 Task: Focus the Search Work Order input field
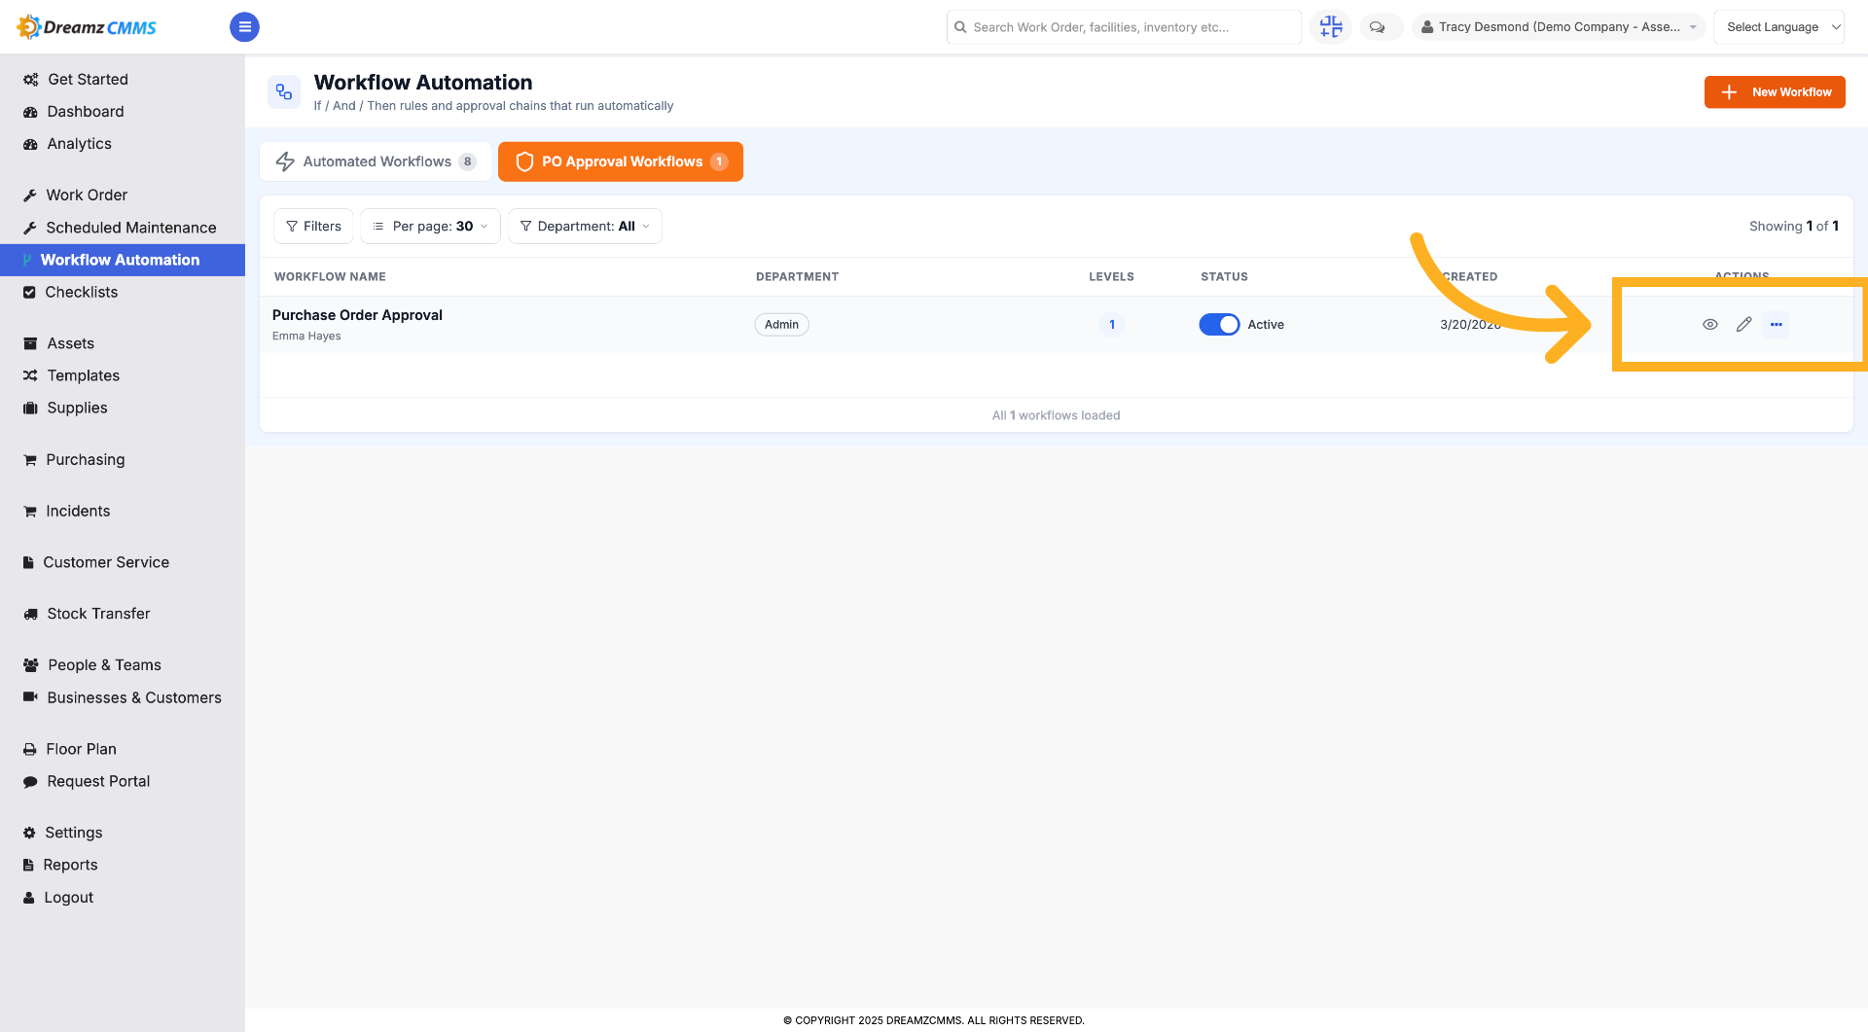pos(1124,27)
